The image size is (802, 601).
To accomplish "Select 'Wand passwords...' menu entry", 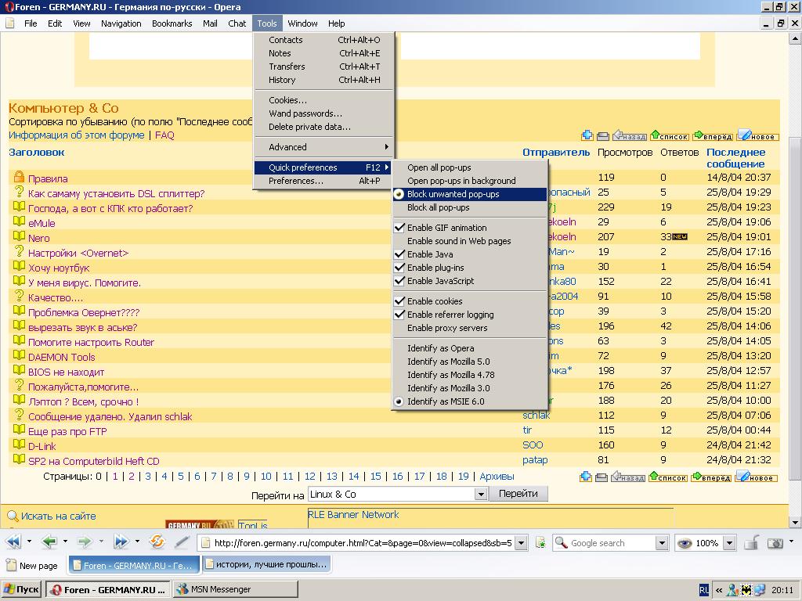I will coord(323,113).
